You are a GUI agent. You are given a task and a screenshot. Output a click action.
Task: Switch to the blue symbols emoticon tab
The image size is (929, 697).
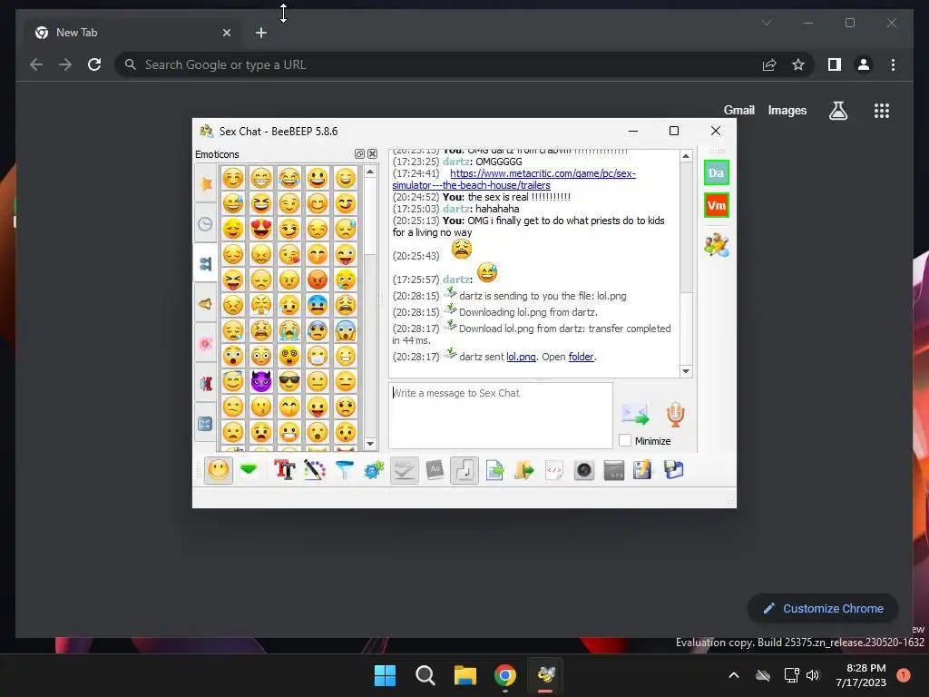(206, 423)
